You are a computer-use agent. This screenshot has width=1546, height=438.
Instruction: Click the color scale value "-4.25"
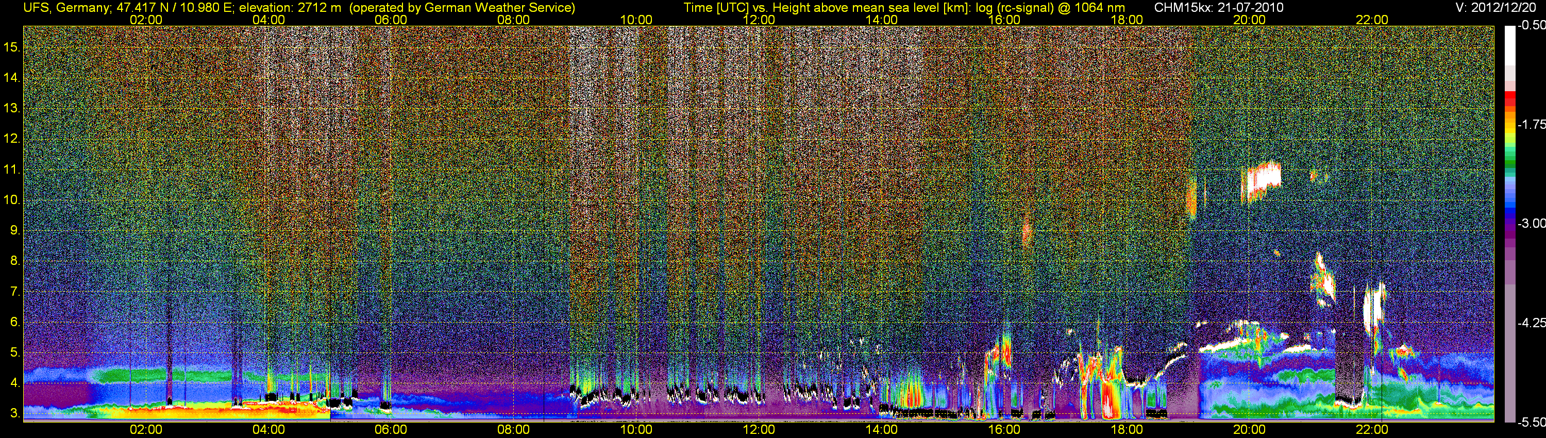[1531, 323]
